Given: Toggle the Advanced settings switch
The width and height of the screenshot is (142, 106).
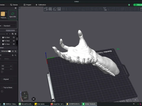Looking at the screenshot, I should click(9, 51).
